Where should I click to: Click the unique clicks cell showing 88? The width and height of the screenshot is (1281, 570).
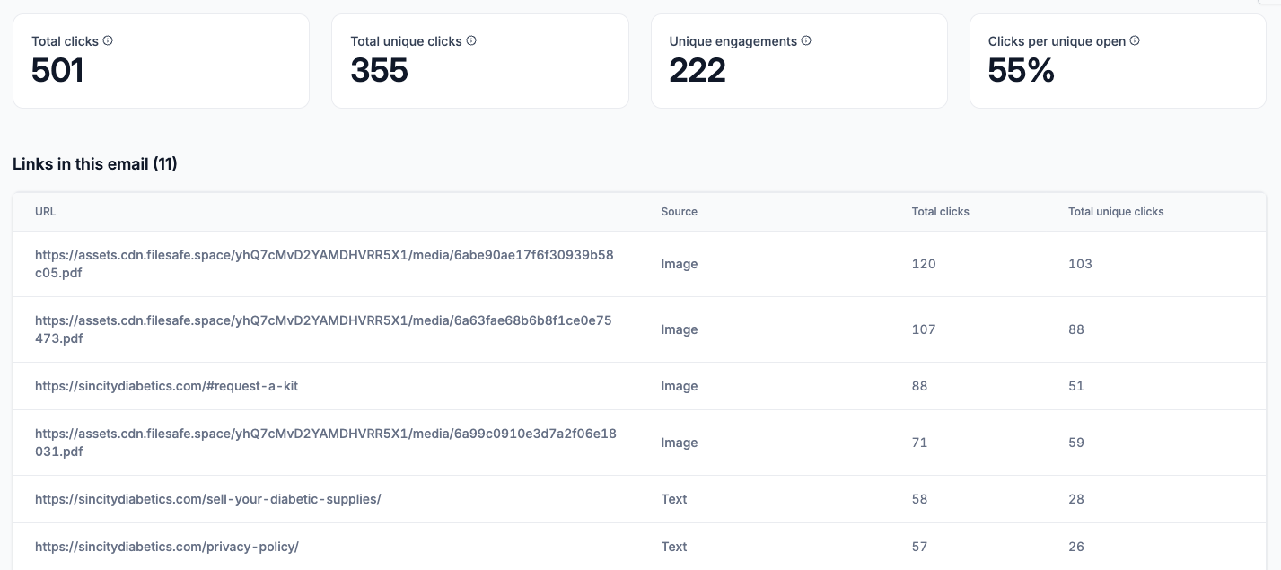pos(1076,329)
